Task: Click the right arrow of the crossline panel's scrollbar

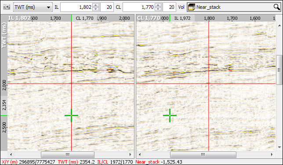Action: pos(272,155)
